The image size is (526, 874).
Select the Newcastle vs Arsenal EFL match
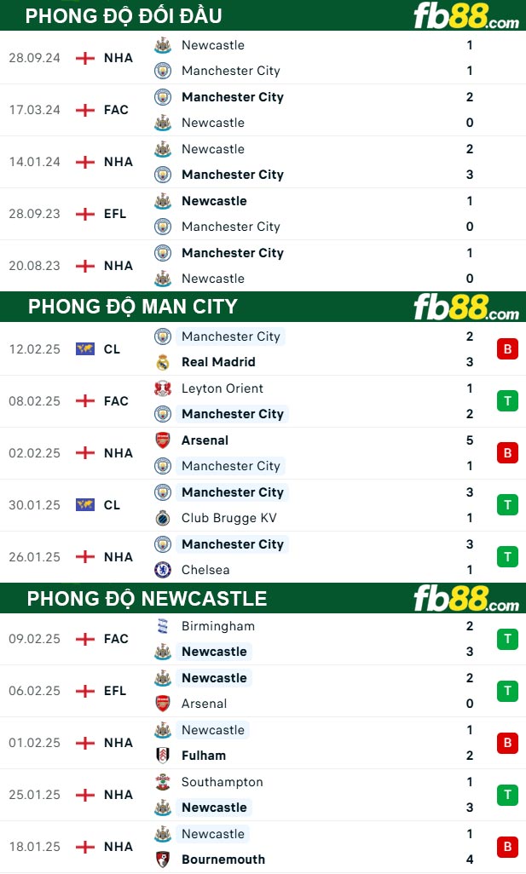point(263,691)
